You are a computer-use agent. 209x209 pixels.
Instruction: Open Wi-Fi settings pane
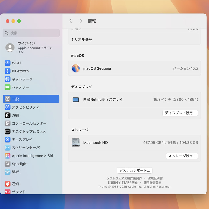31,63
